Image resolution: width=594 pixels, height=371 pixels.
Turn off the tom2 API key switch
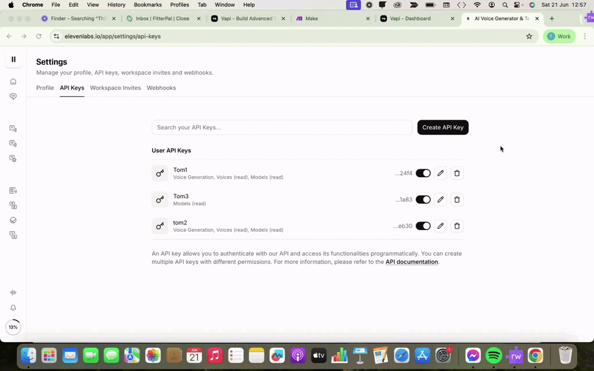coord(423,226)
